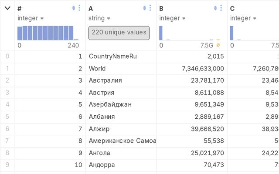Expand the top-left chevron of the table
The height and width of the screenshot is (174, 279).
click(7, 8)
